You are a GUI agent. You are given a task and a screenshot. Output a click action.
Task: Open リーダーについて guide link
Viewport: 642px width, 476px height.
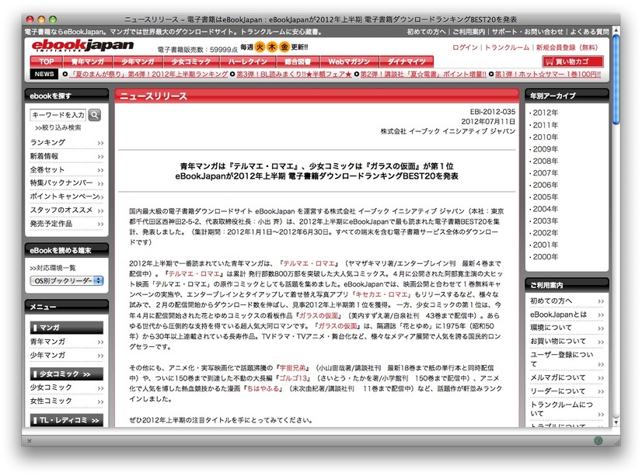click(x=567, y=391)
